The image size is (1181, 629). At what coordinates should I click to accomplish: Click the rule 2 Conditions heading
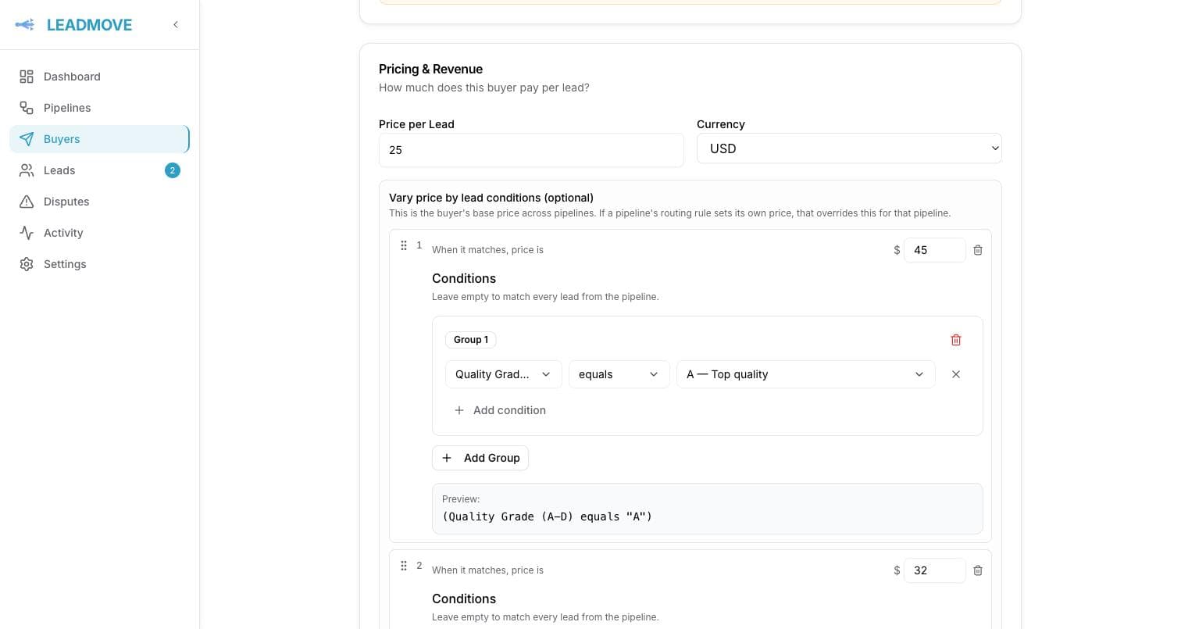(x=464, y=599)
